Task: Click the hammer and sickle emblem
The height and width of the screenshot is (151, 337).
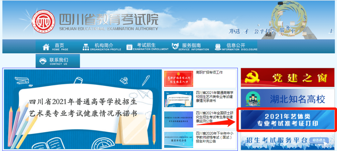Action: tap(253, 78)
